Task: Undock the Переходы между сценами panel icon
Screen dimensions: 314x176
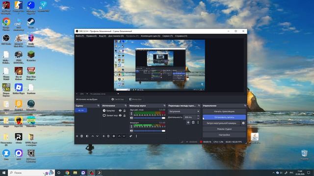Action: click(199, 106)
